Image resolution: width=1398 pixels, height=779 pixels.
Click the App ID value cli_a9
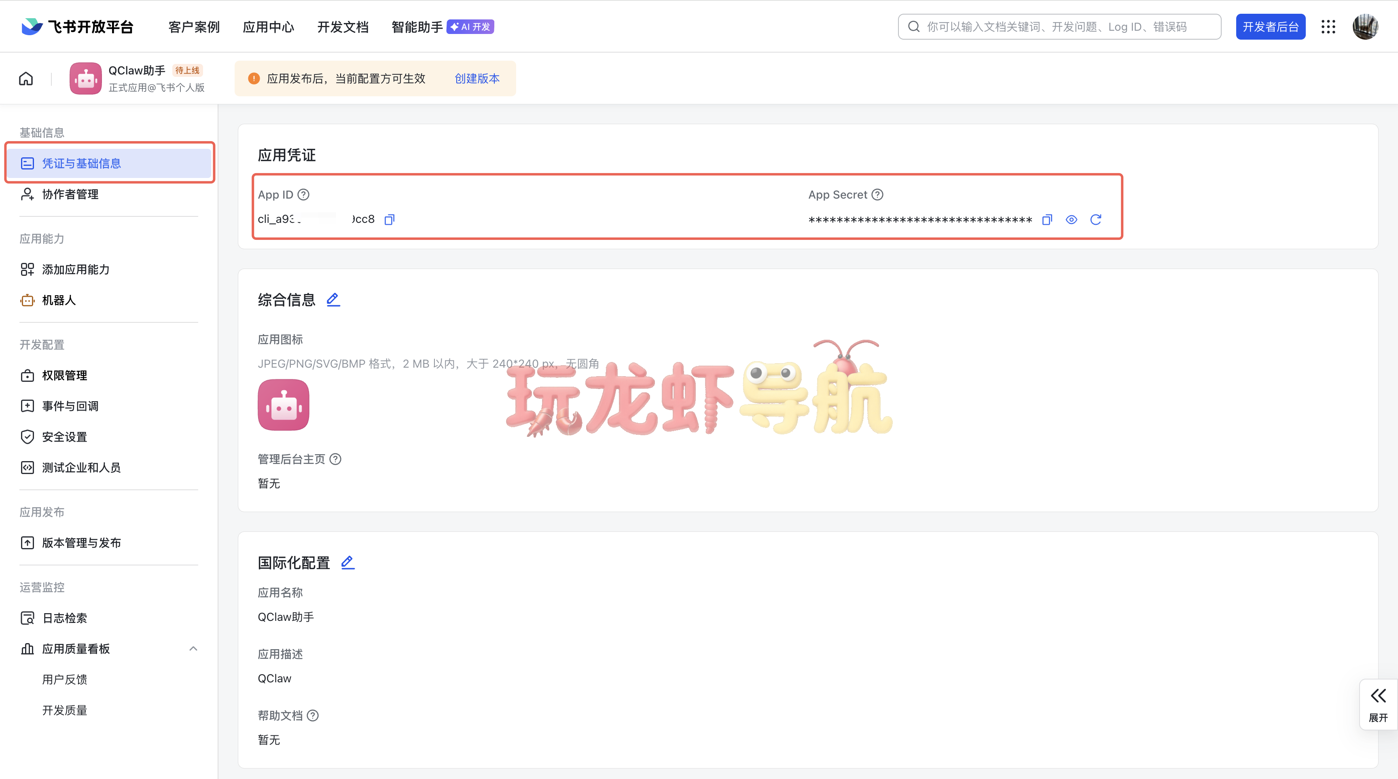pos(316,219)
